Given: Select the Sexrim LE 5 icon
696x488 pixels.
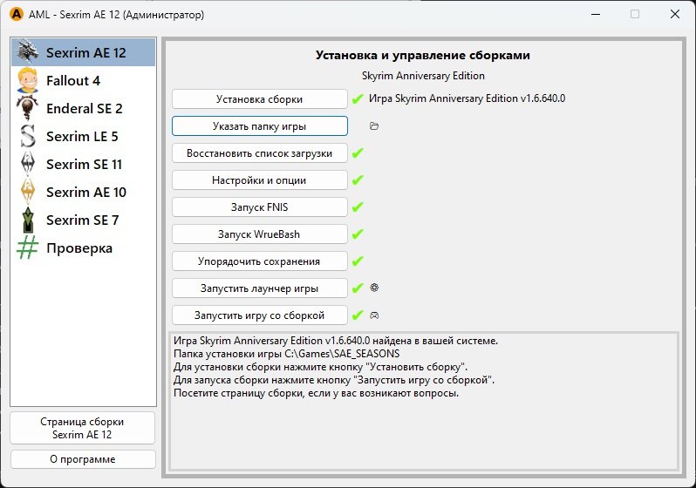Looking at the screenshot, I should [x=29, y=136].
